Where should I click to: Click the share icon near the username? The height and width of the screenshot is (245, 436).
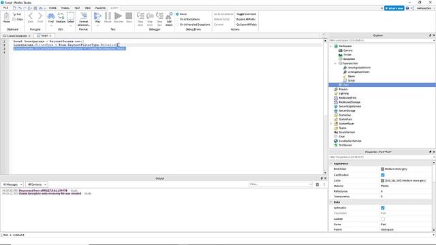412,8
